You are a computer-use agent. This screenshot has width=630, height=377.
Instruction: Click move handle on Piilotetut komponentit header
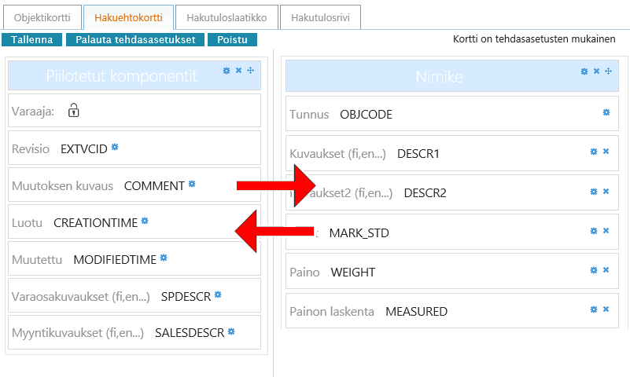click(250, 71)
